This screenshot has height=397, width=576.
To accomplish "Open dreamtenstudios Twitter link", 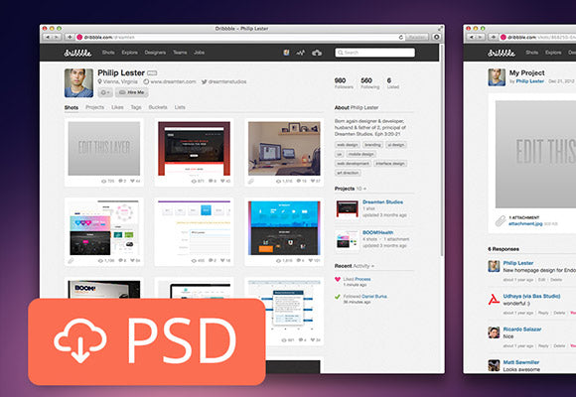I will pos(227,81).
